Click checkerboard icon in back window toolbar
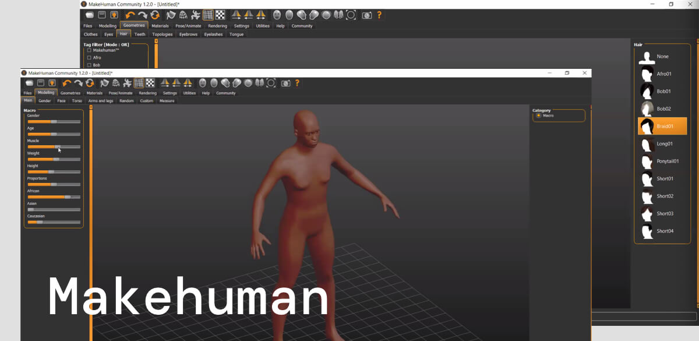The height and width of the screenshot is (341, 699). tap(220, 15)
